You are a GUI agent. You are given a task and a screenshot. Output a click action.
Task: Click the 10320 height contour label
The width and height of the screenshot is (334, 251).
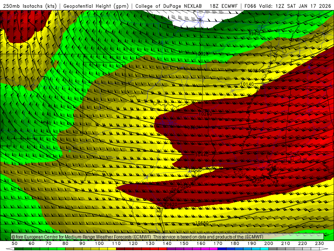[x=192, y=128]
